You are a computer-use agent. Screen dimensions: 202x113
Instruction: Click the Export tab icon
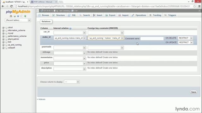point(107,15)
